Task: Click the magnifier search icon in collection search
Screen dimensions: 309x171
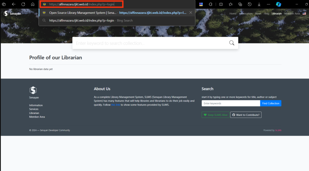Action: click(x=232, y=43)
